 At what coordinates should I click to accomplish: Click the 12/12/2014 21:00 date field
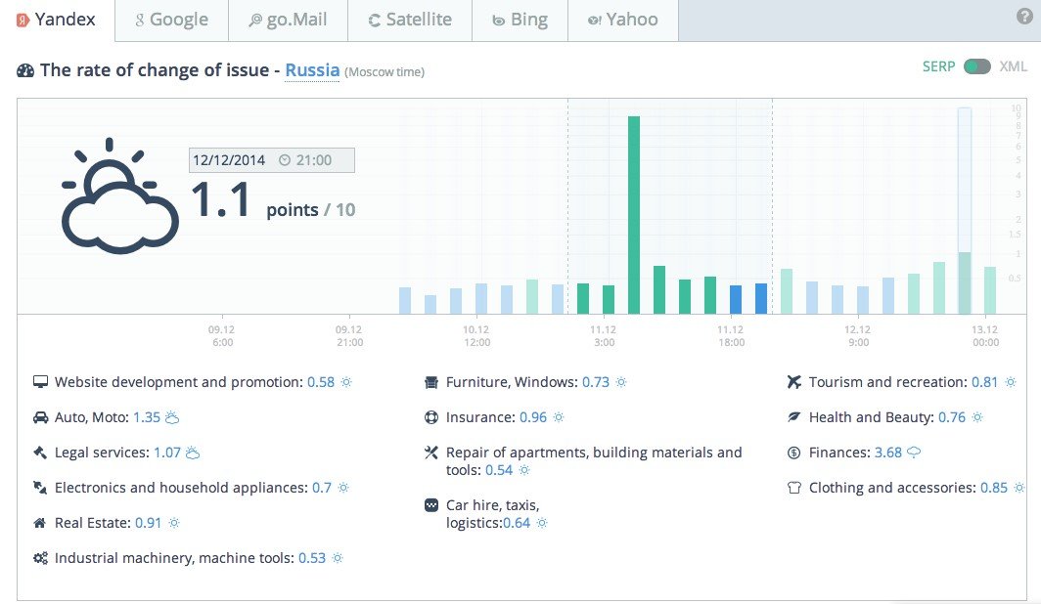[x=272, y=160]
